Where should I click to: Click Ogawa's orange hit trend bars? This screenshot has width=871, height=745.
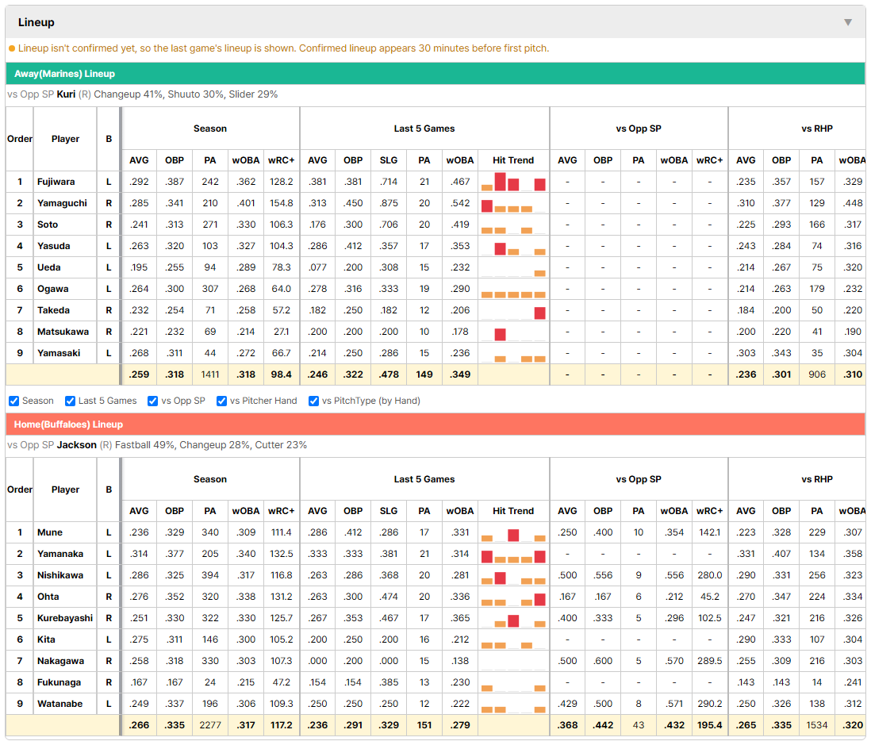[x=513, y=294]
